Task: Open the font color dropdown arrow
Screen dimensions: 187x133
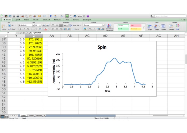Action: pyautogui.click(x=49, y=29)
